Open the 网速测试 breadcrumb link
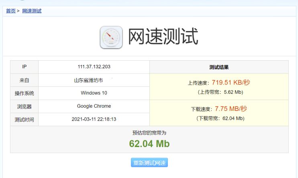Screen dimensions: 298x178 tap(32, 11)
